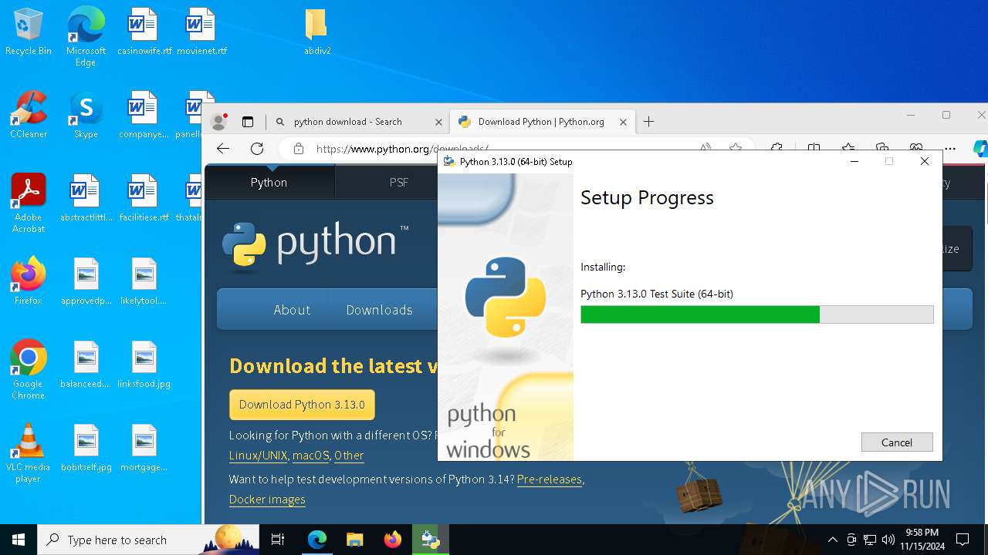Select the VLC media player desktop icon
The width and height of the screenshot is (988, 555).
[x=29, y=452]
